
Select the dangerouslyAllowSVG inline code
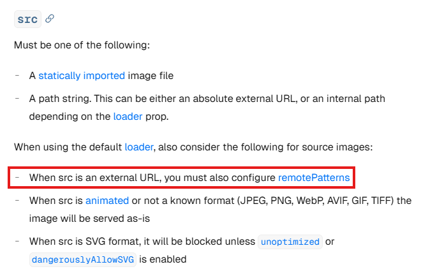(x=82, y=259)
